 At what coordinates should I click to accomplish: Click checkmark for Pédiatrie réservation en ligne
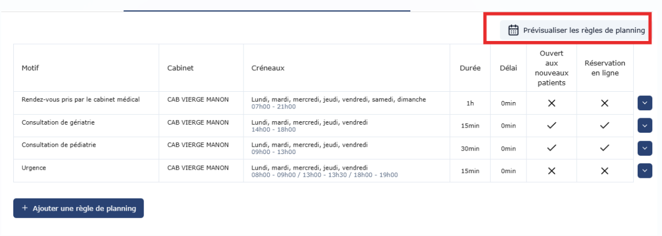pyautogui.click(x=605, y=148)
